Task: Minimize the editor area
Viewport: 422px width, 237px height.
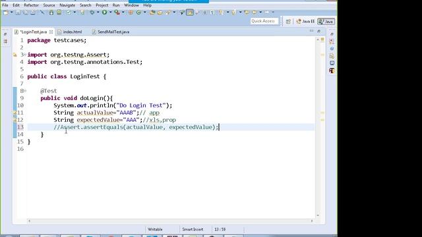Action: (311, 31)
